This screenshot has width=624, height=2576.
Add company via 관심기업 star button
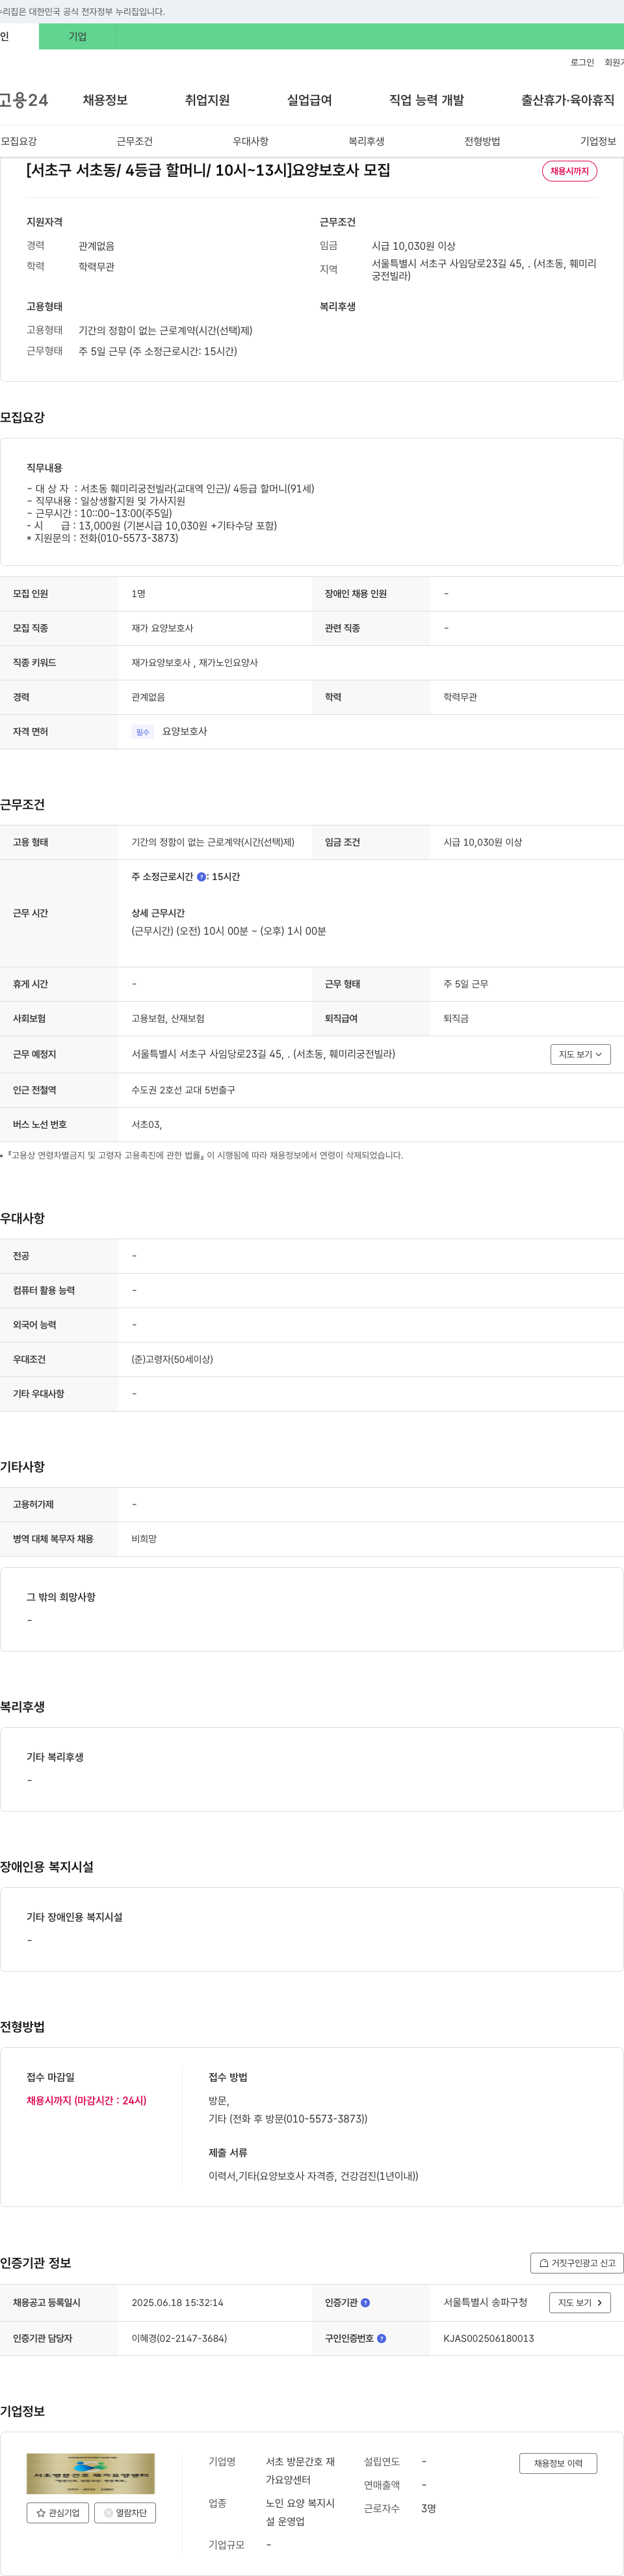[x=57, y=2513]
